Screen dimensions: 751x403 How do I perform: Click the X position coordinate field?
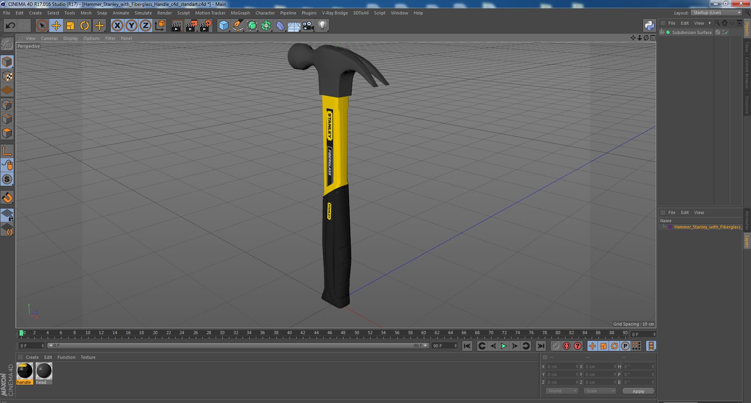[562, 367]
